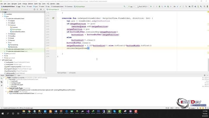Expand the Database package node

[7, 34]
